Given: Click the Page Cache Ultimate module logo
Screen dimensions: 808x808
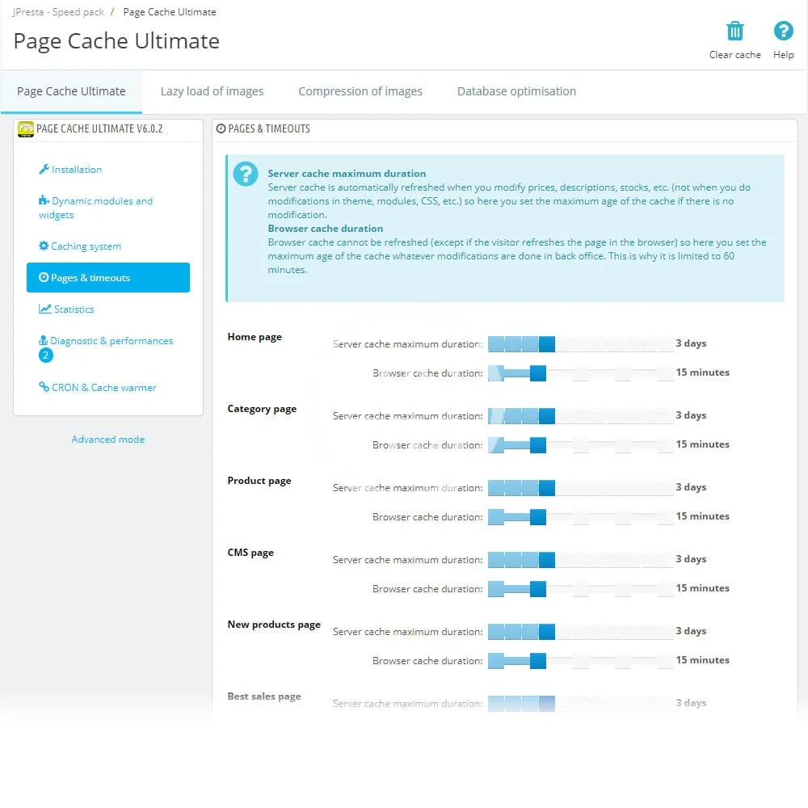Looking at the screenshot, I should (26, 129).
